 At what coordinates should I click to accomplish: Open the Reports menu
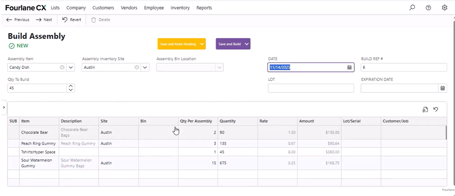pos(204,8)
